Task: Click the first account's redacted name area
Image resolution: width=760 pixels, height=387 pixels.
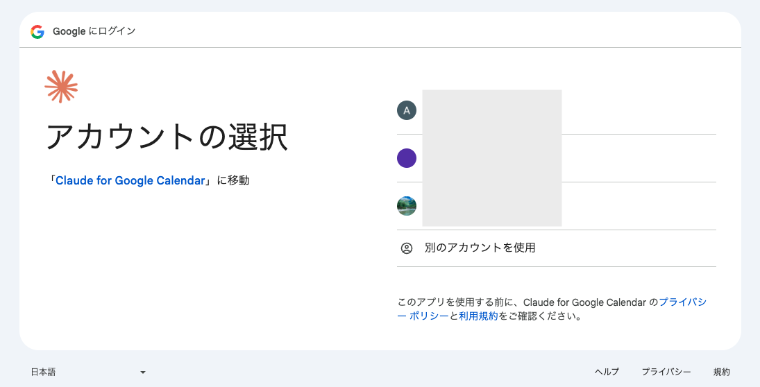Action: [x=492, y=112]
